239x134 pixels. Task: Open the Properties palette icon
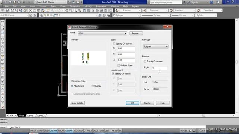click(84, 10)
